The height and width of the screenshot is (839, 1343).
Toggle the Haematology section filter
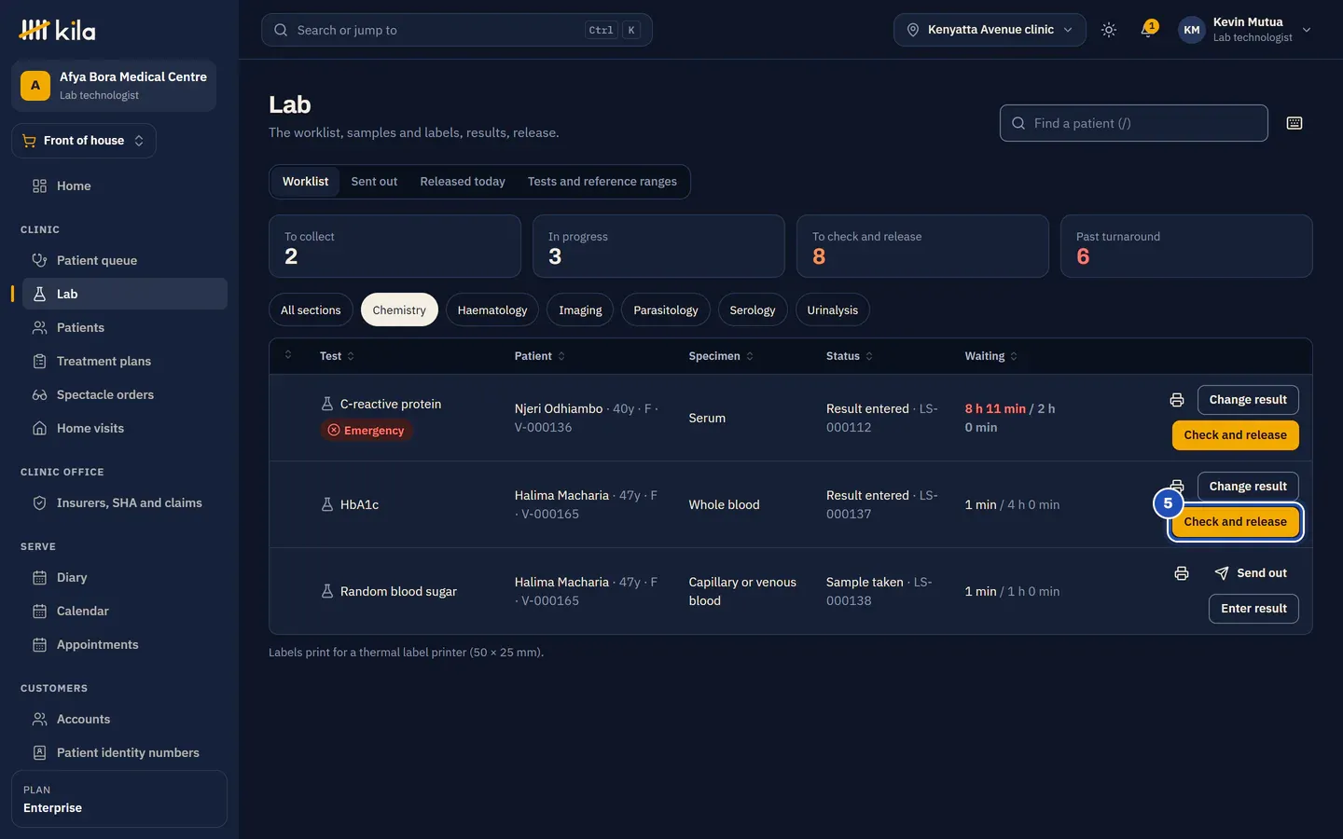492,310
